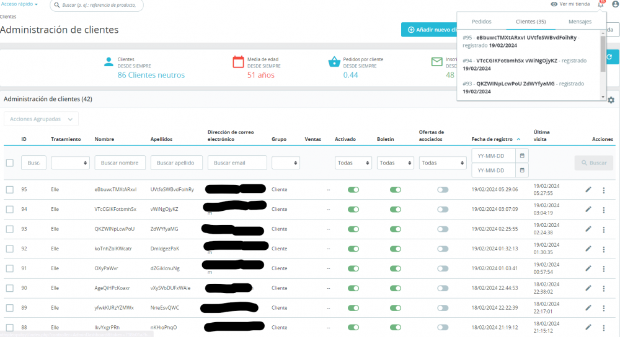Edit customer 91 with the pencil icon
This screenshot has height=337, width=620.
[588, 268]
